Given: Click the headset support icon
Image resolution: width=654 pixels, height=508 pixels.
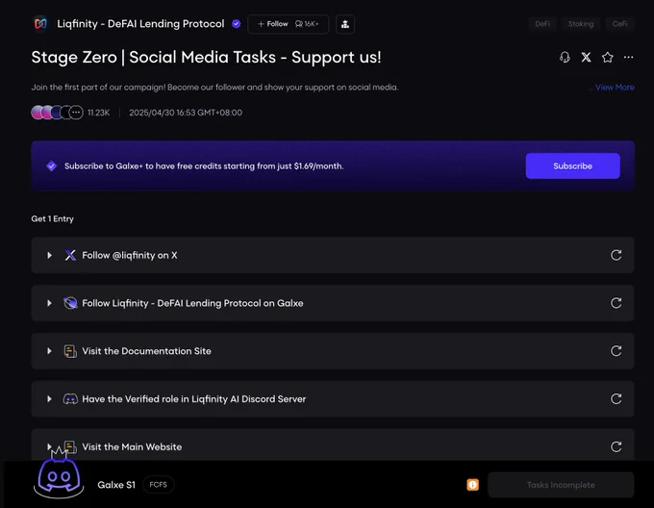Looking at the screenshot, I should [565, 57].
